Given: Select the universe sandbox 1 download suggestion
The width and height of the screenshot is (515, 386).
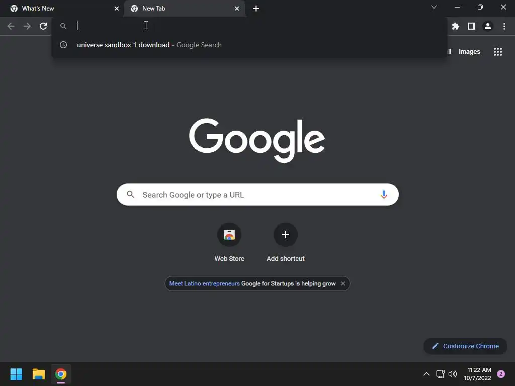Looking at the screenshot, I should 249,45.
